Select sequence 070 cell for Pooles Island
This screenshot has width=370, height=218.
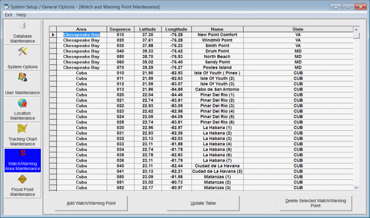pyautogui.click(x=120, y=67)
